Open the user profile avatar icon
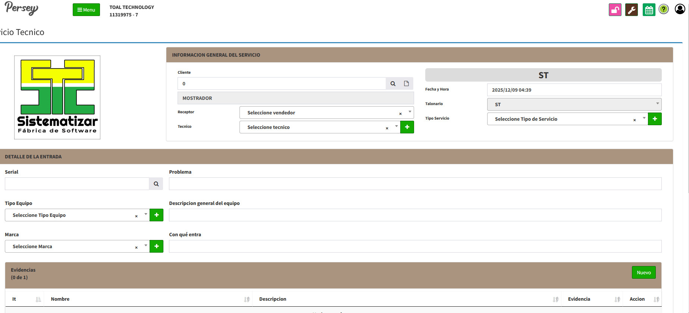Viewport: 689px width, 313px height. pos(680,9)
